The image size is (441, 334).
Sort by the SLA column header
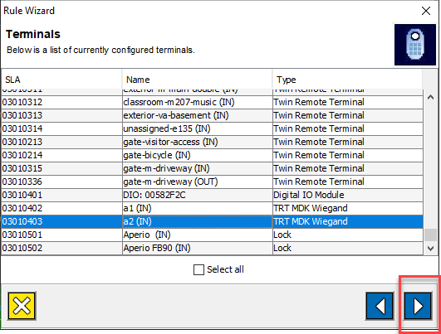click(x=61, y=80)
